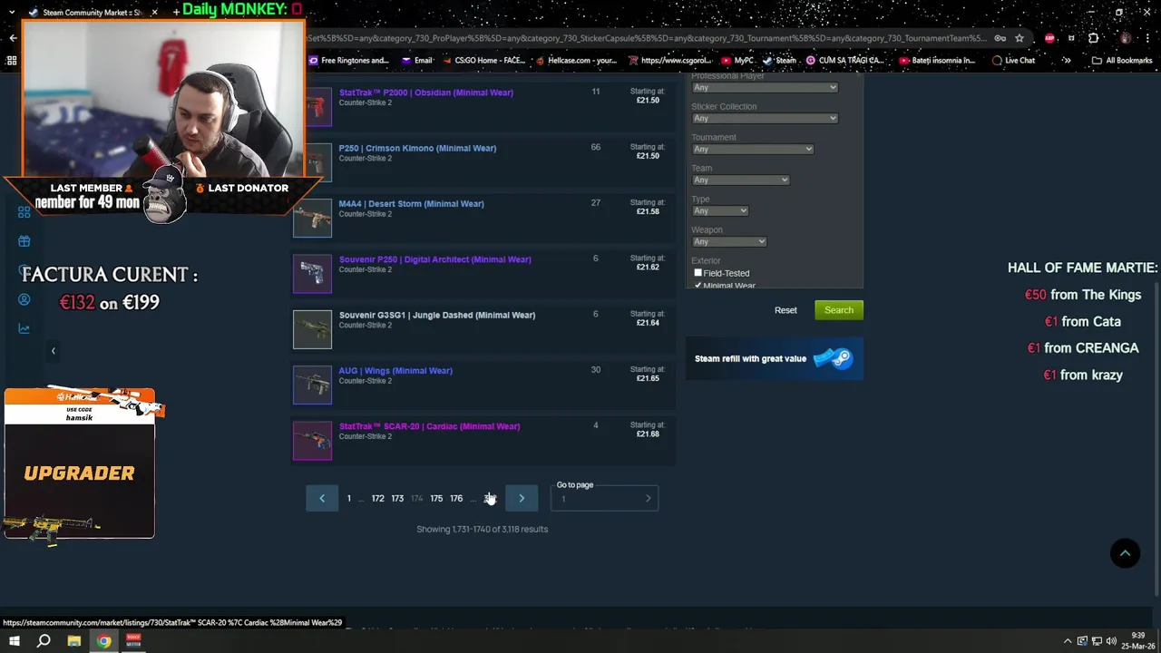Go to the previous results page arrow

click(x=322, y=498)
